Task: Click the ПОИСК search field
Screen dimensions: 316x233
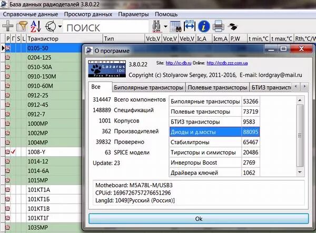Action: click(x=106, y=27)
